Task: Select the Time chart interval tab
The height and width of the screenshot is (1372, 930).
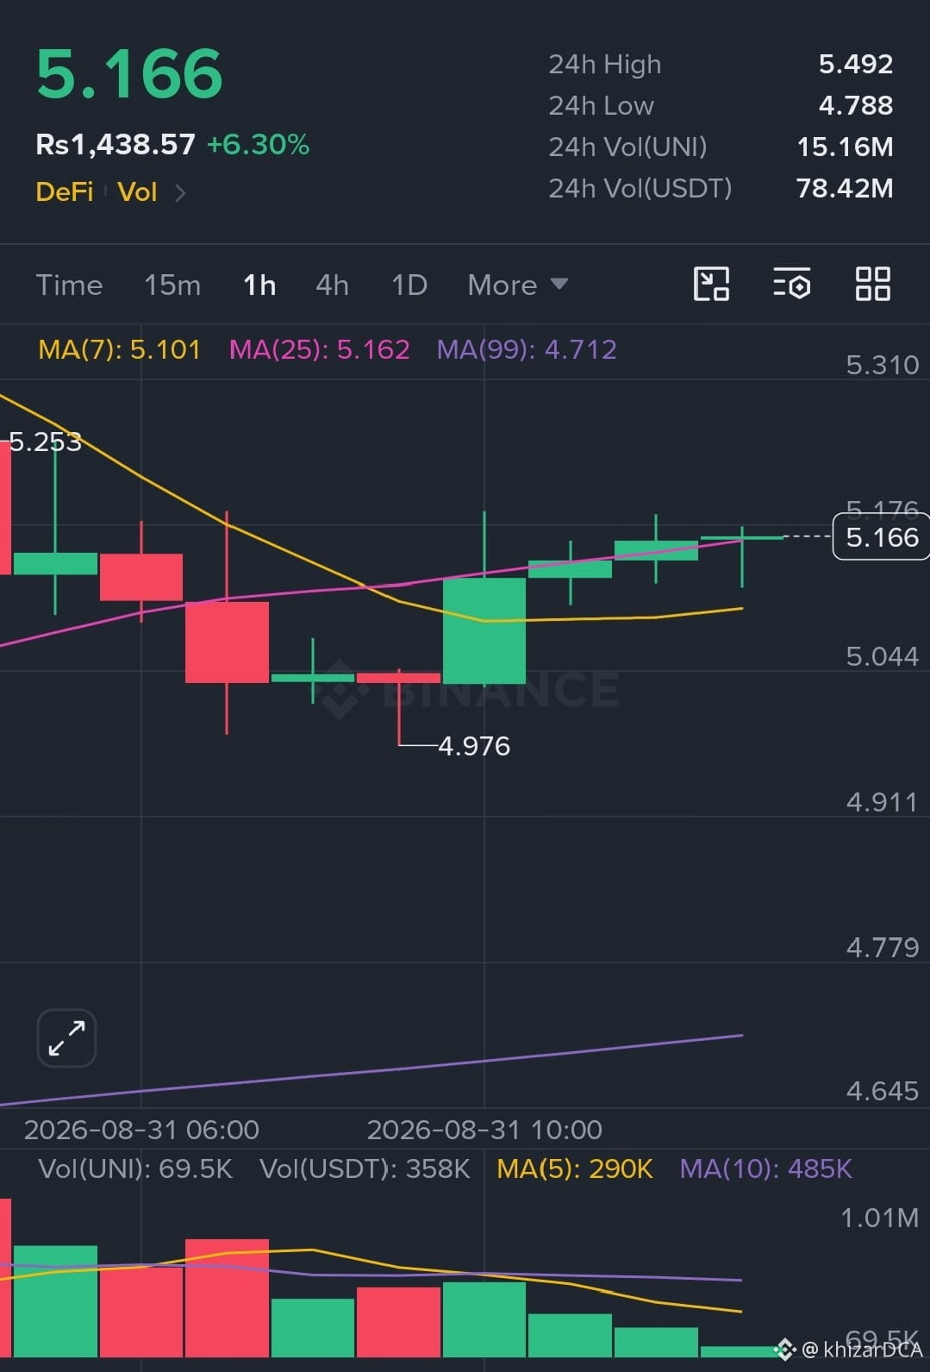Action: pyautogui.click(x=69, y=285)
